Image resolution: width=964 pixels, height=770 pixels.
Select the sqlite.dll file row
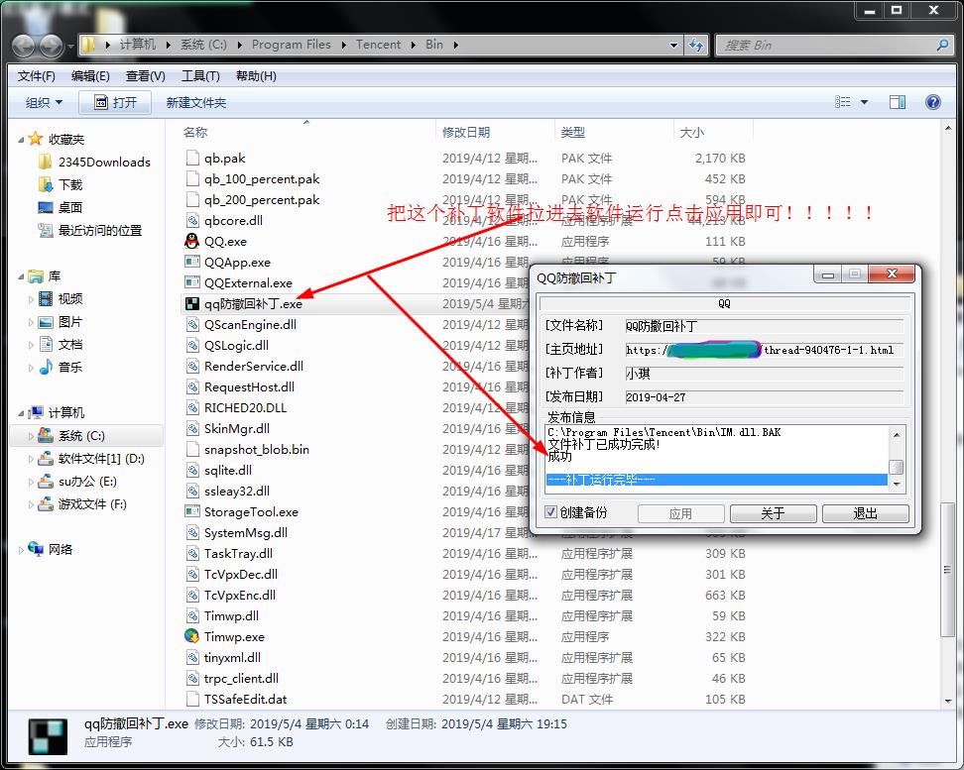[x=467, y=470]
